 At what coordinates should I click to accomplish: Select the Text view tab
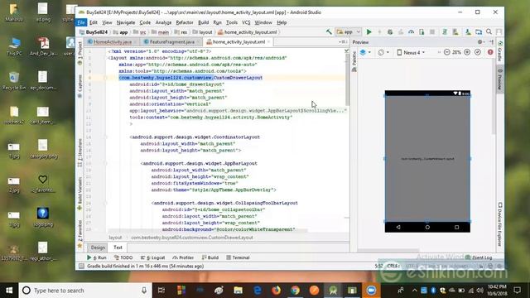click(118, 248)
